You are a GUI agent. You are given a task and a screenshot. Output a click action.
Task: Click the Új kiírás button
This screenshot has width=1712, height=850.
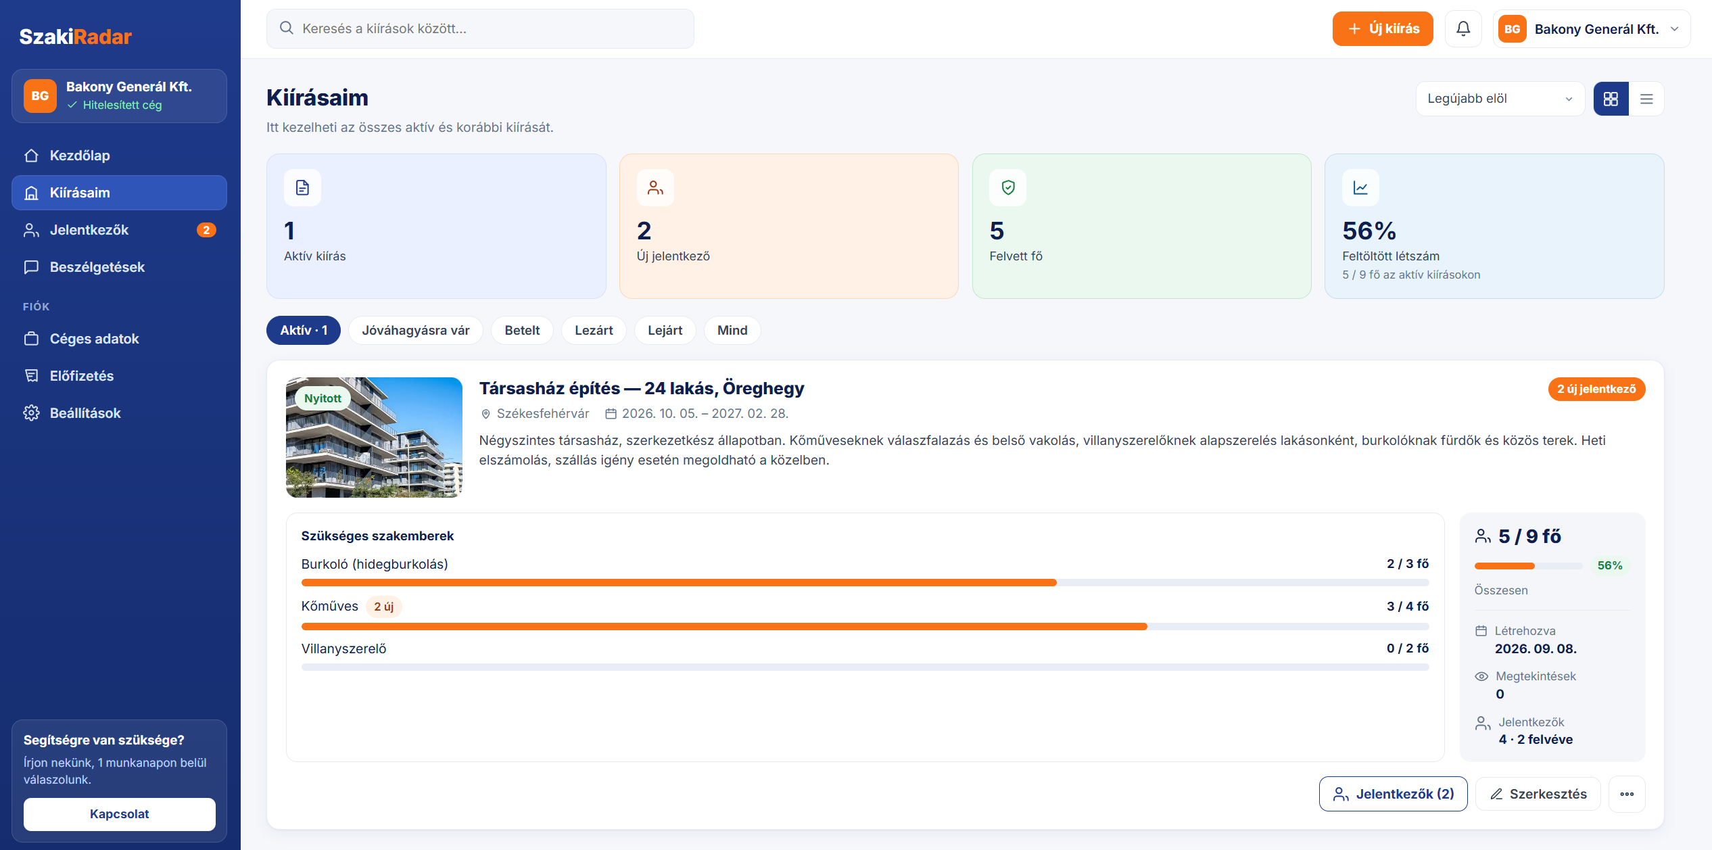1383,29
